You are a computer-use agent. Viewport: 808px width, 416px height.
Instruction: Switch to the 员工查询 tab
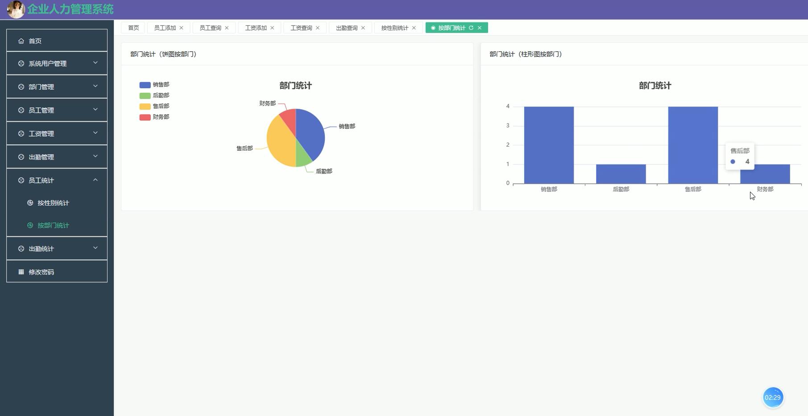tap(210, 28)
